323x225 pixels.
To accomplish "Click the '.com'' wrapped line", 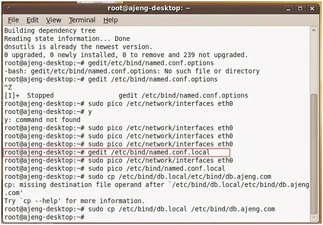I will 14,193.
